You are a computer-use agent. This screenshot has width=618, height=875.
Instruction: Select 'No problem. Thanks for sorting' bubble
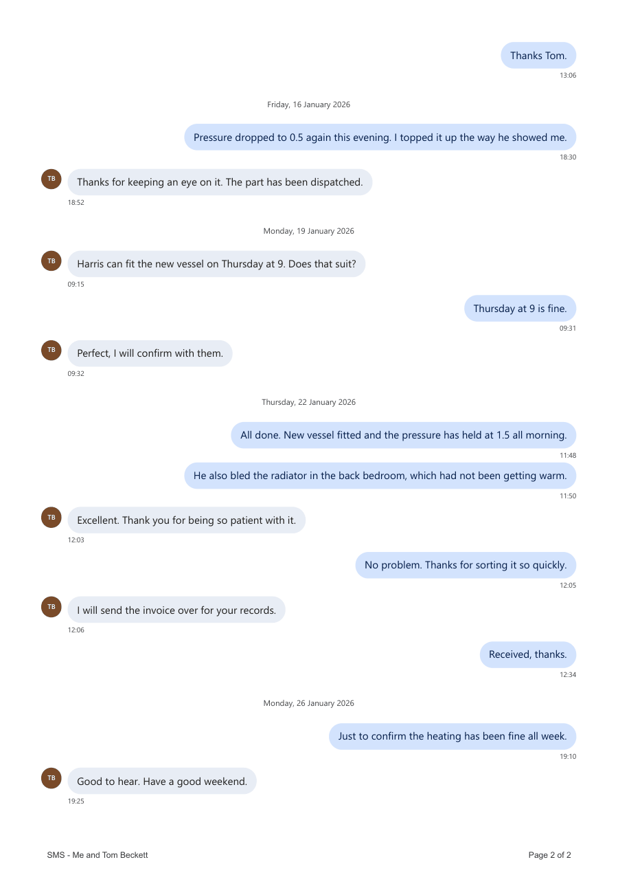(466, 565)
